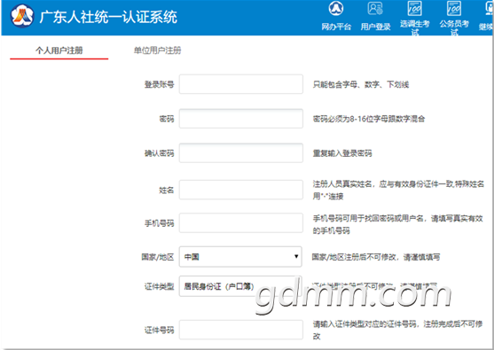Click hint text 只能包含字母、数字、下划线
This screenshot has height=350, width=494.
click(361, 84)
